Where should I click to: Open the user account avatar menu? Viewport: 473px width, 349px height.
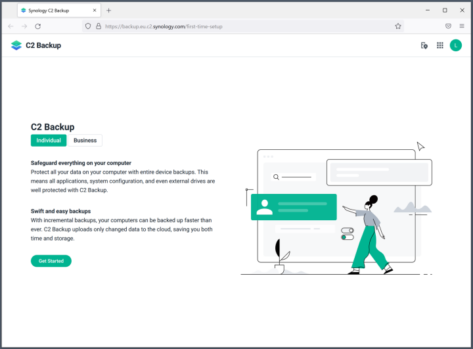[x=456, y=45]
